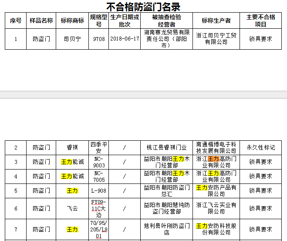This screenshot has width=287, height=241.
Task: Click the 桃江县睿祺门业 cell
Action: (166, 148)
